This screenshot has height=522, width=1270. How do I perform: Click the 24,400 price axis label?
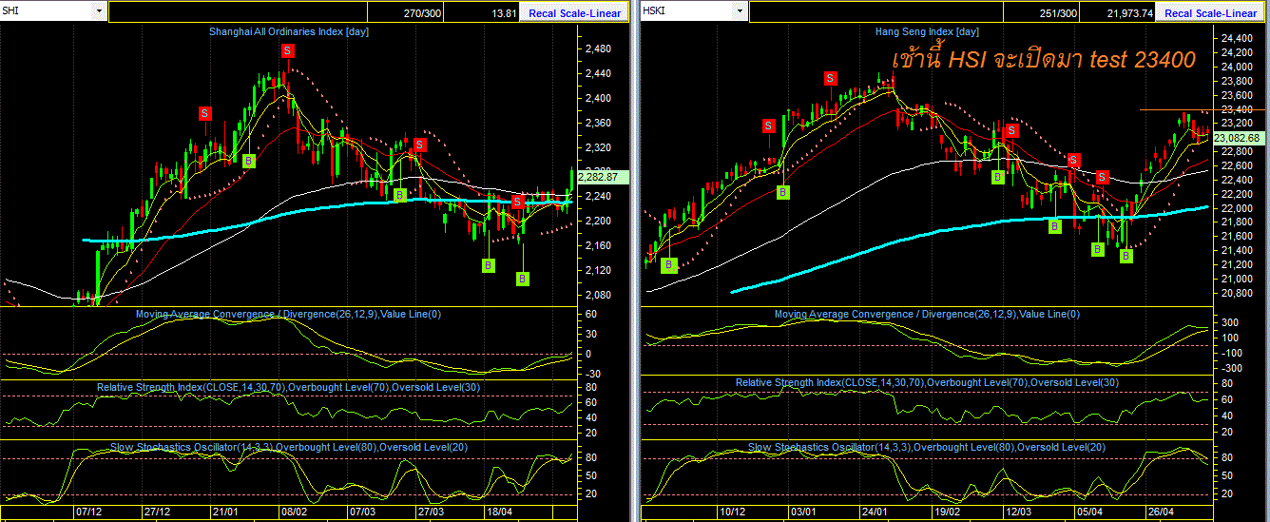click(1239, 38)
